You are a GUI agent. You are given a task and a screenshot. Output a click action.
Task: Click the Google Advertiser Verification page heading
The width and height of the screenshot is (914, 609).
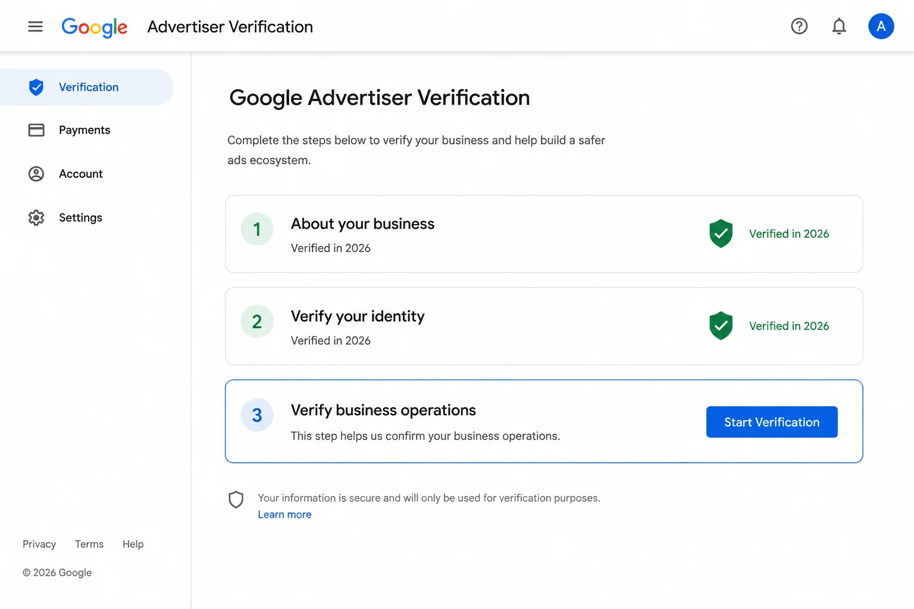tap(380, 98)
